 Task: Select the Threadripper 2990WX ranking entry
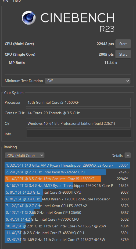[x=67, y=165]
